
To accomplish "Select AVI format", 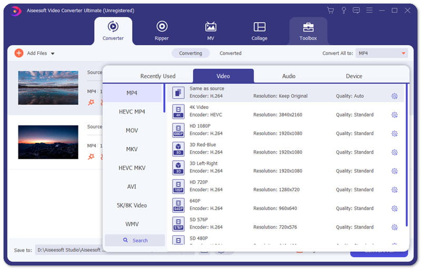I will 132,187.
